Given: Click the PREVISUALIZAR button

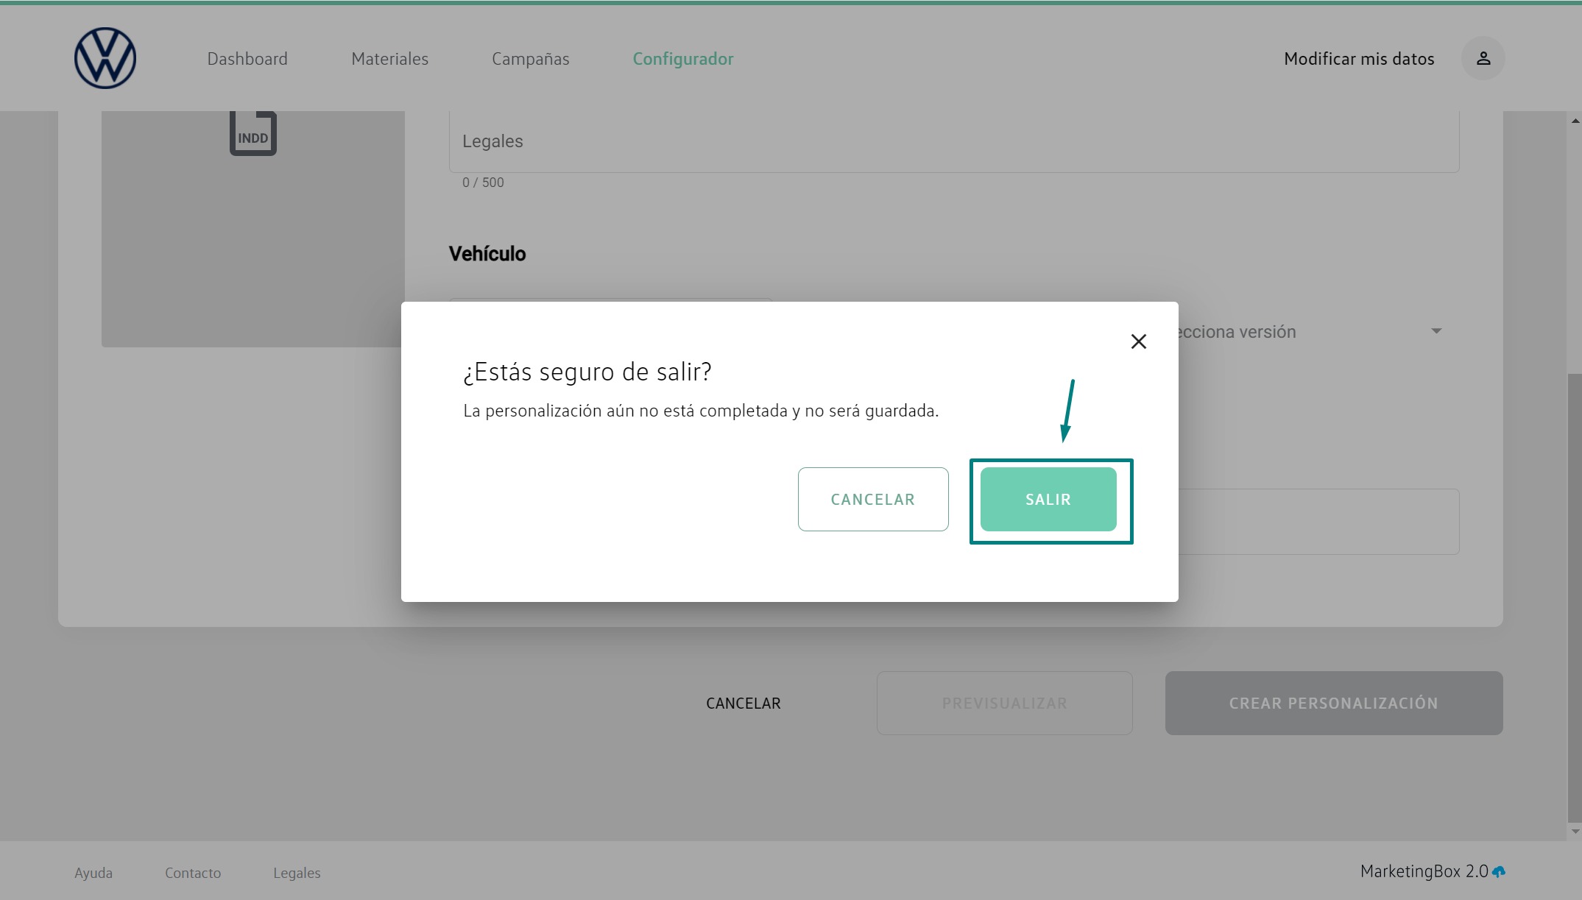Looking at the screenshot, I should pyautogui.click(x=1004, y=704).
